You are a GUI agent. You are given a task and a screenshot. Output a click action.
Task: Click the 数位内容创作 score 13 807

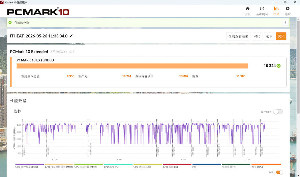[184, 76]
